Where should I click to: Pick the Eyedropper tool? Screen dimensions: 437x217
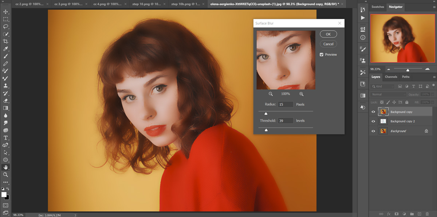point(5,49)
